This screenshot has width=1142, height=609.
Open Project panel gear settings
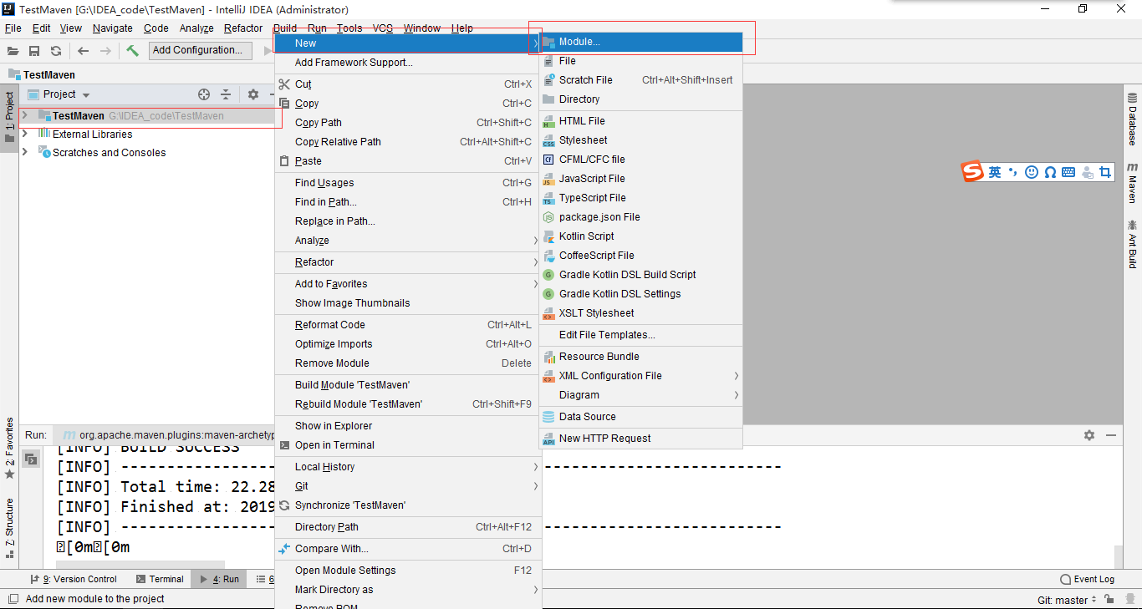(253, 94)
